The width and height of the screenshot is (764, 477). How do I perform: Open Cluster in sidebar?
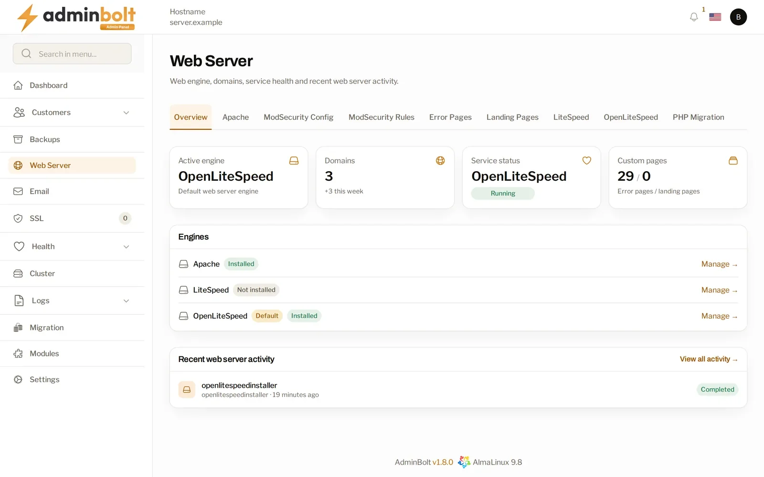(x=72, y=274)
